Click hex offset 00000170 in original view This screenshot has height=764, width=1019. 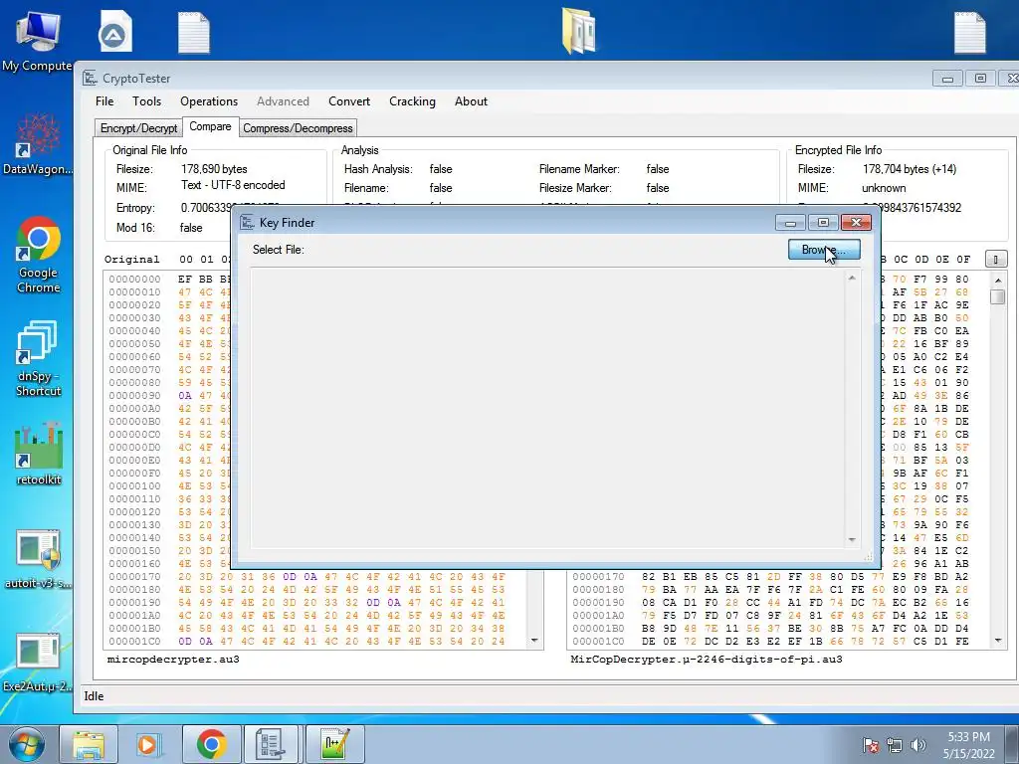point(134,576)
